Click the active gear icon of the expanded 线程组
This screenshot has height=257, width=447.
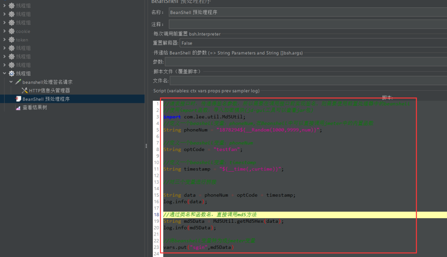pyautogui.click(x=12, y=73)
